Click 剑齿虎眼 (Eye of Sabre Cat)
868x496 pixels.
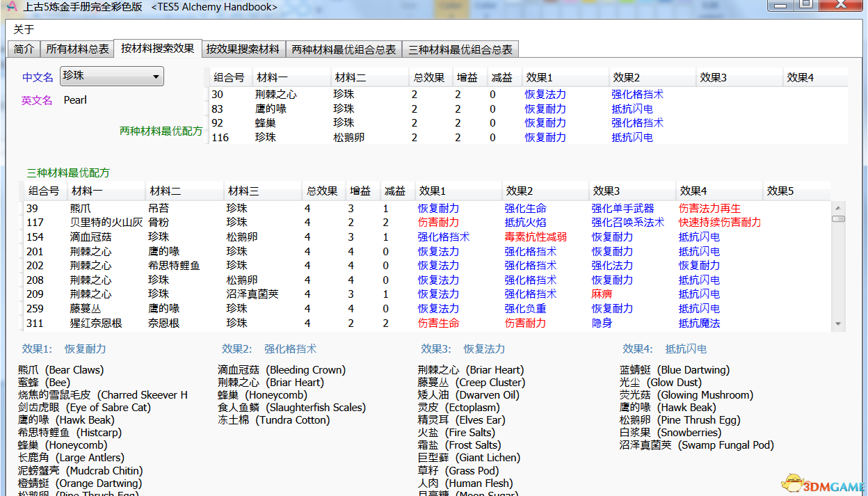tap(84, 408)
